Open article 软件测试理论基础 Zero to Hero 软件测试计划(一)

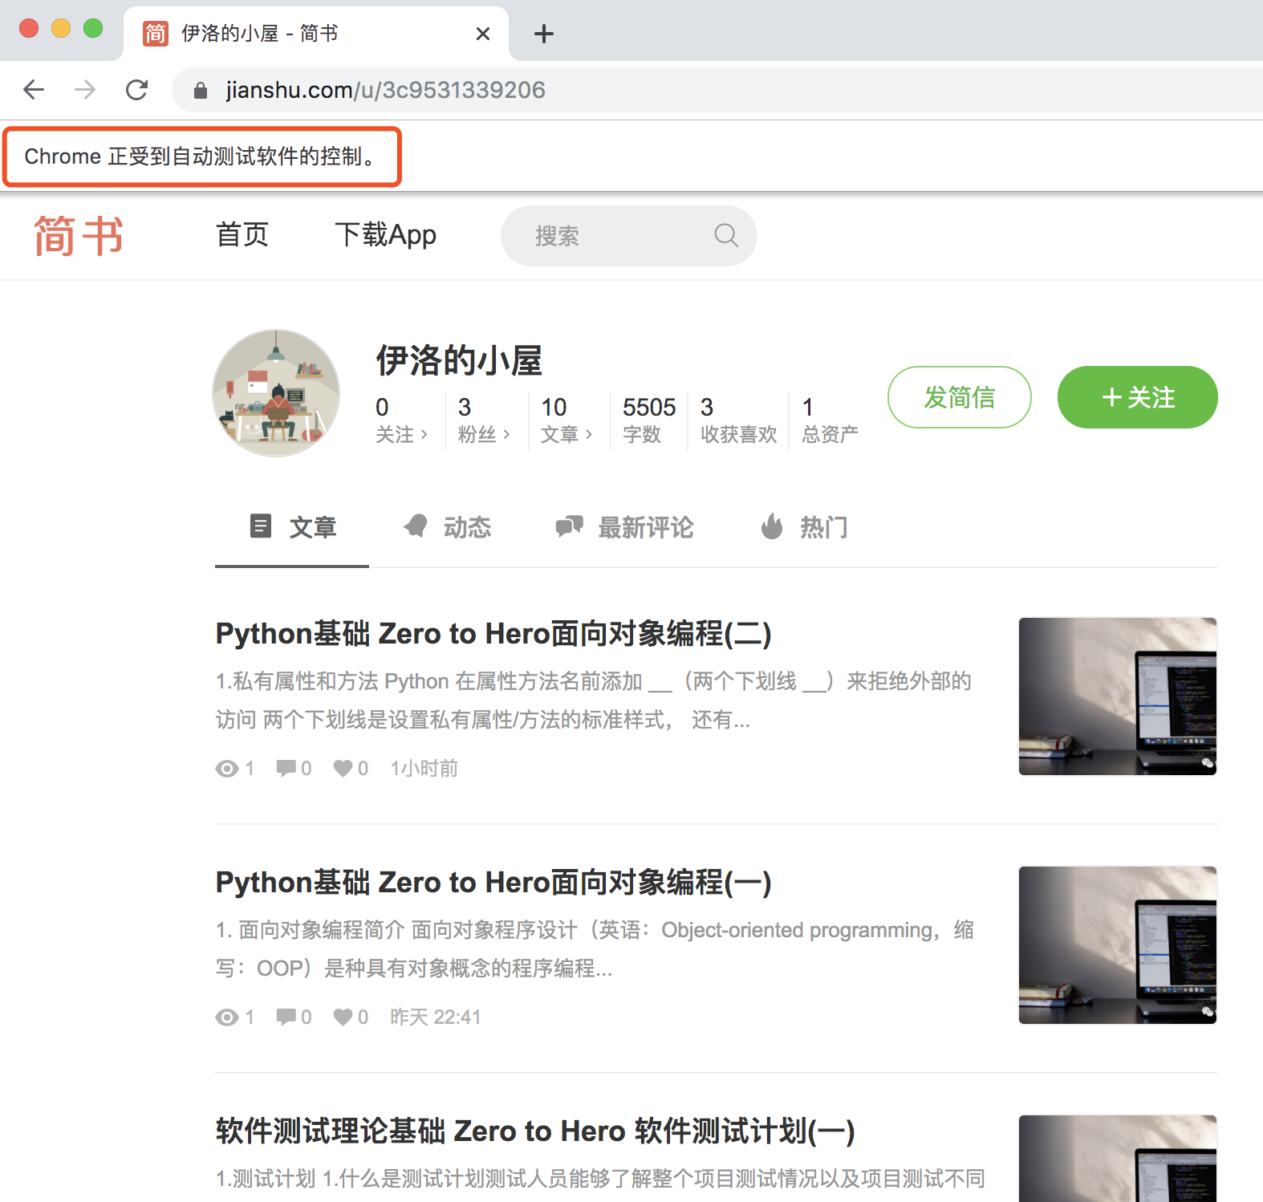pyautogui.click(x=535, y=1131)
